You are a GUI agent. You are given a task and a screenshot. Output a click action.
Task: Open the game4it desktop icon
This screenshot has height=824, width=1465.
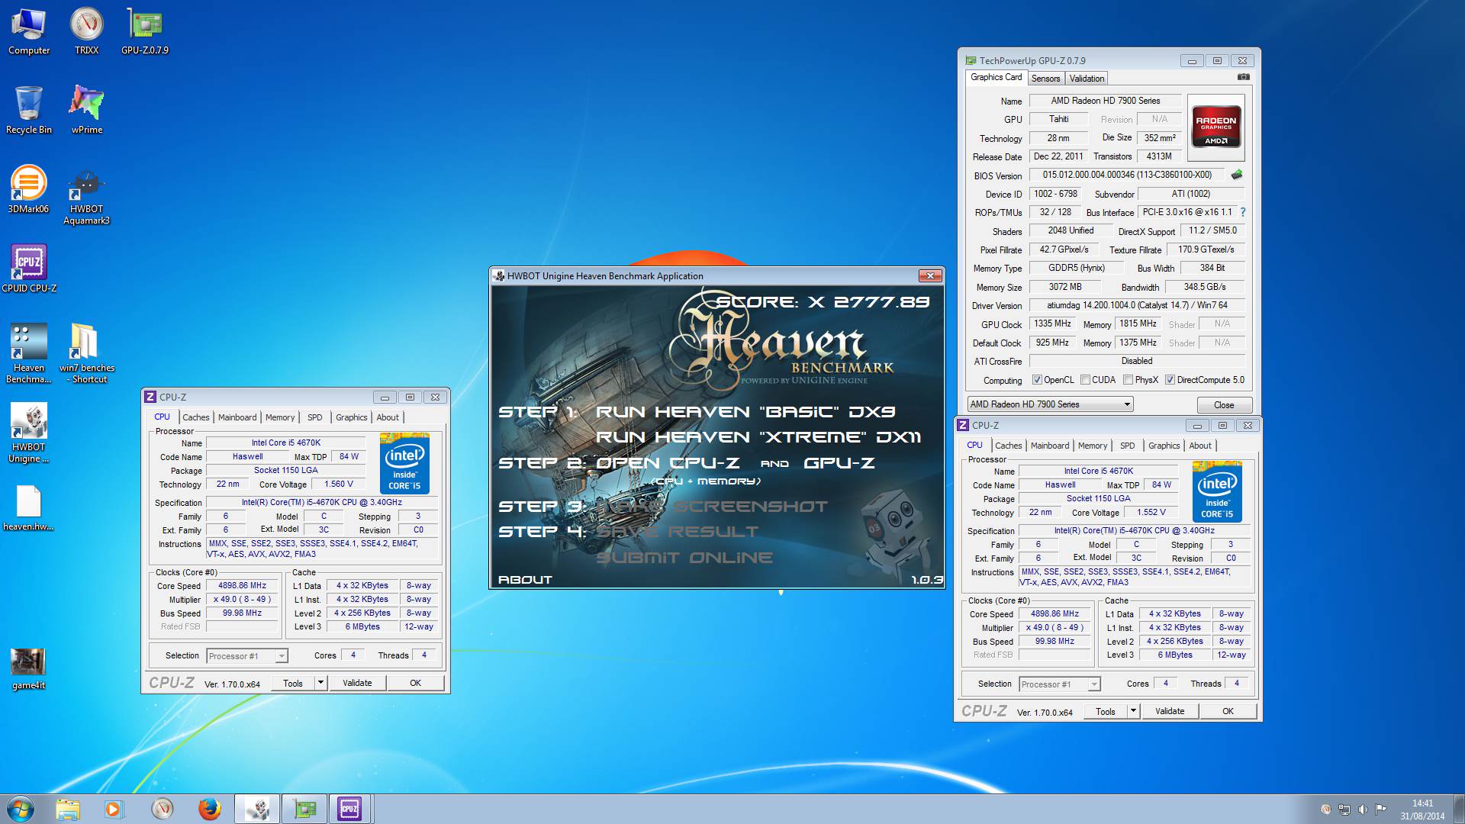click(29, 669)
